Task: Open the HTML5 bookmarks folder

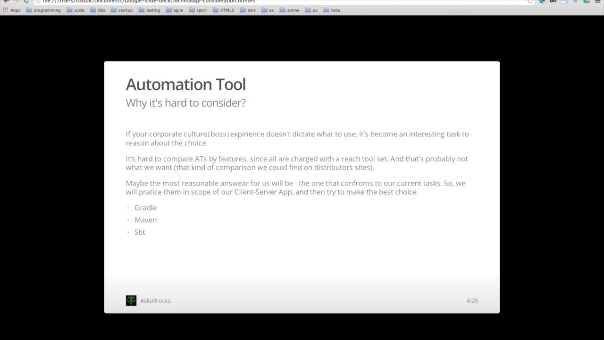Action: tap(223, 10)
